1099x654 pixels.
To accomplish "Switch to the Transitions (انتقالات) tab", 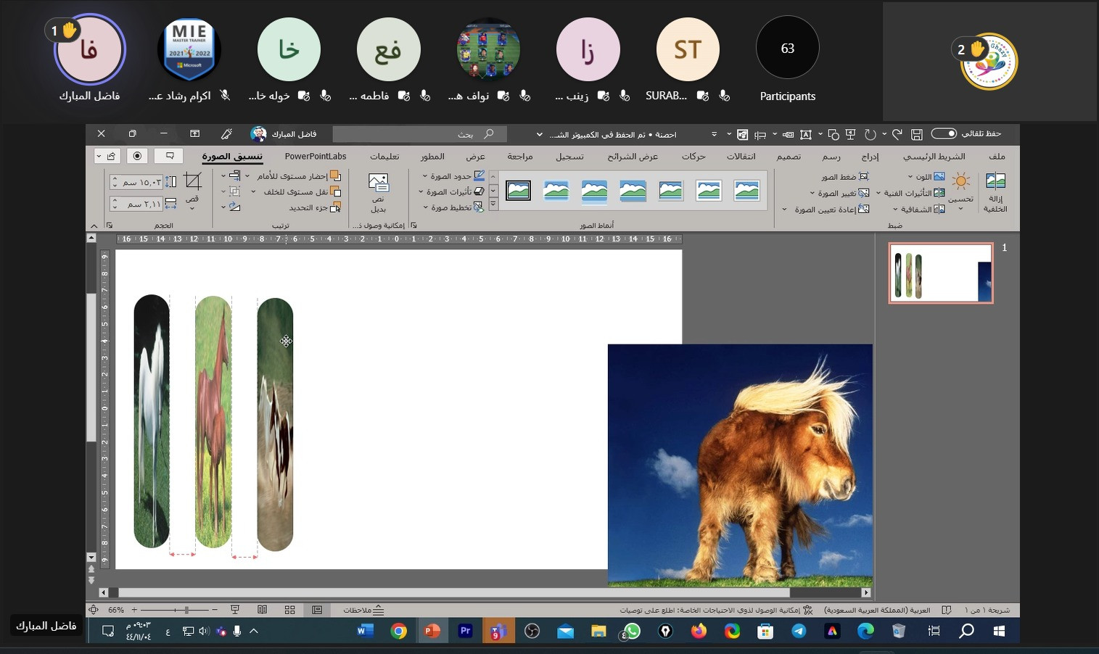I will pos(741,156).
